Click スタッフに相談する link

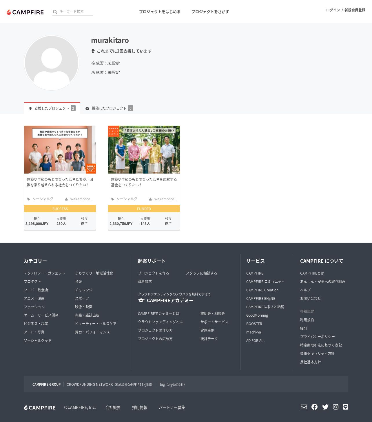(x=202, y=273)
